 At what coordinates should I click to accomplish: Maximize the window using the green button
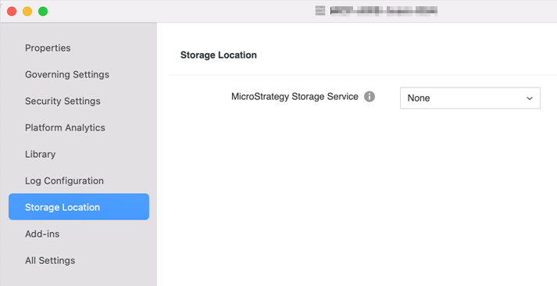pyautogui.click(x=43, y=12)
